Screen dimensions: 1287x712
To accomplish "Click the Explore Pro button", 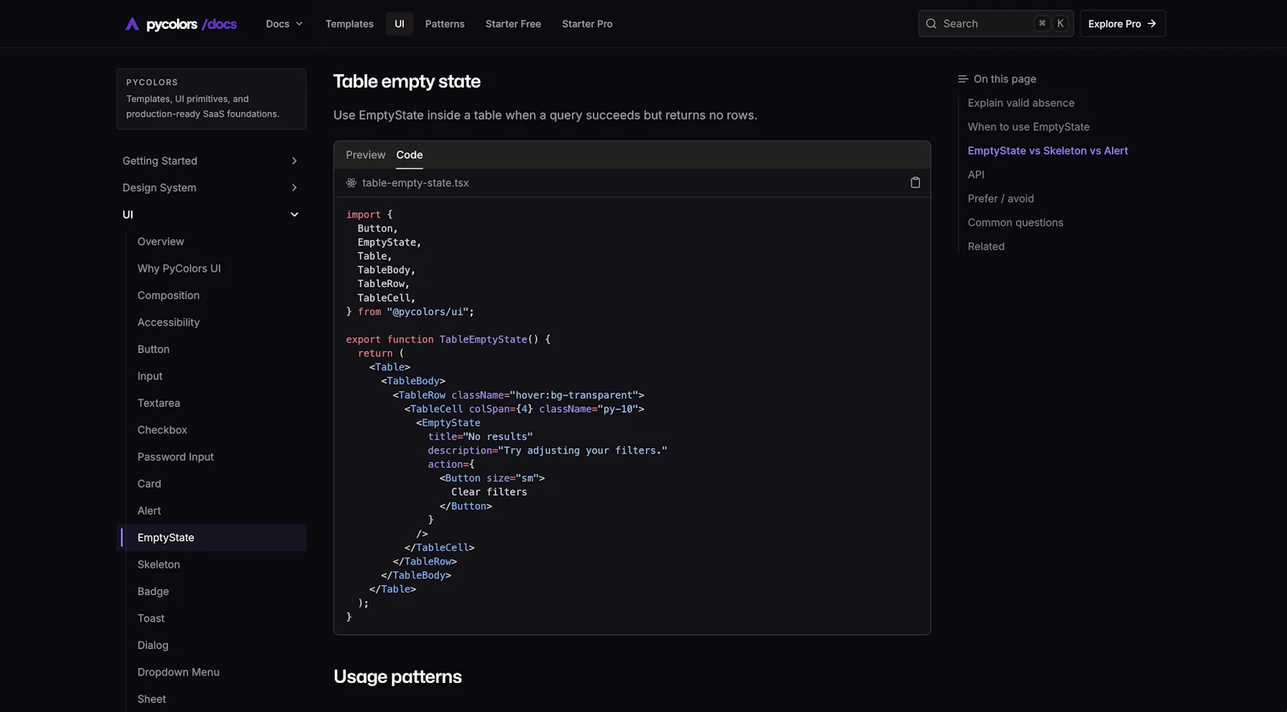I will pyautogui.click(x=1122, y=24).
